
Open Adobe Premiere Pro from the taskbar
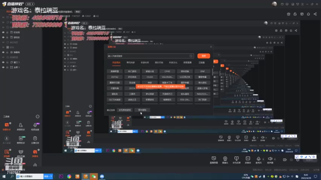pyautogui.click(x=61, y=176)
